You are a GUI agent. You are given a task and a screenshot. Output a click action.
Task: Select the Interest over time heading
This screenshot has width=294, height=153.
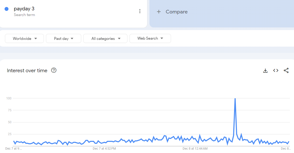(x=27, y=70)
